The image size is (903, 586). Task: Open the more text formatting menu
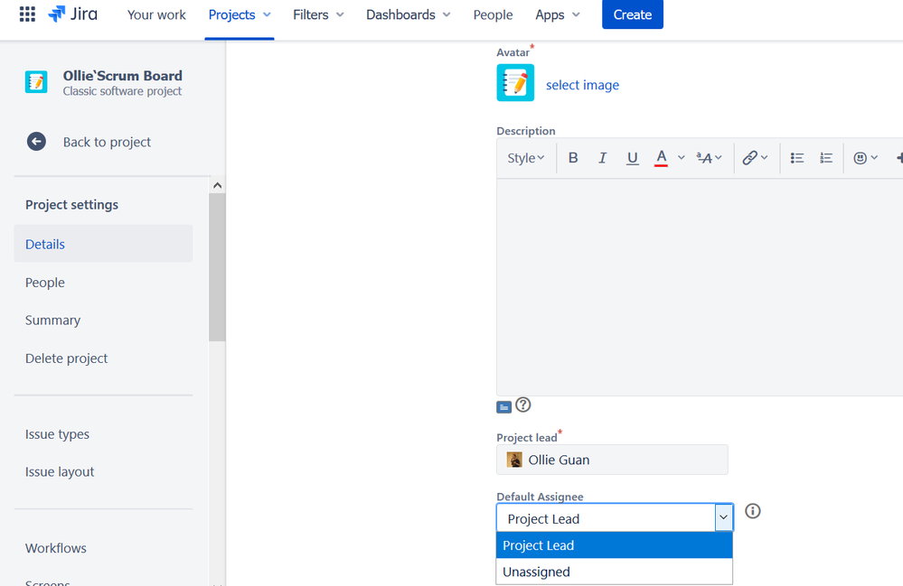tap(709, 158)
